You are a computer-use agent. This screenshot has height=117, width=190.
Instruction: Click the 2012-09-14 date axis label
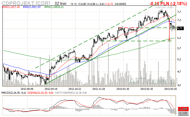pos(51,89)
